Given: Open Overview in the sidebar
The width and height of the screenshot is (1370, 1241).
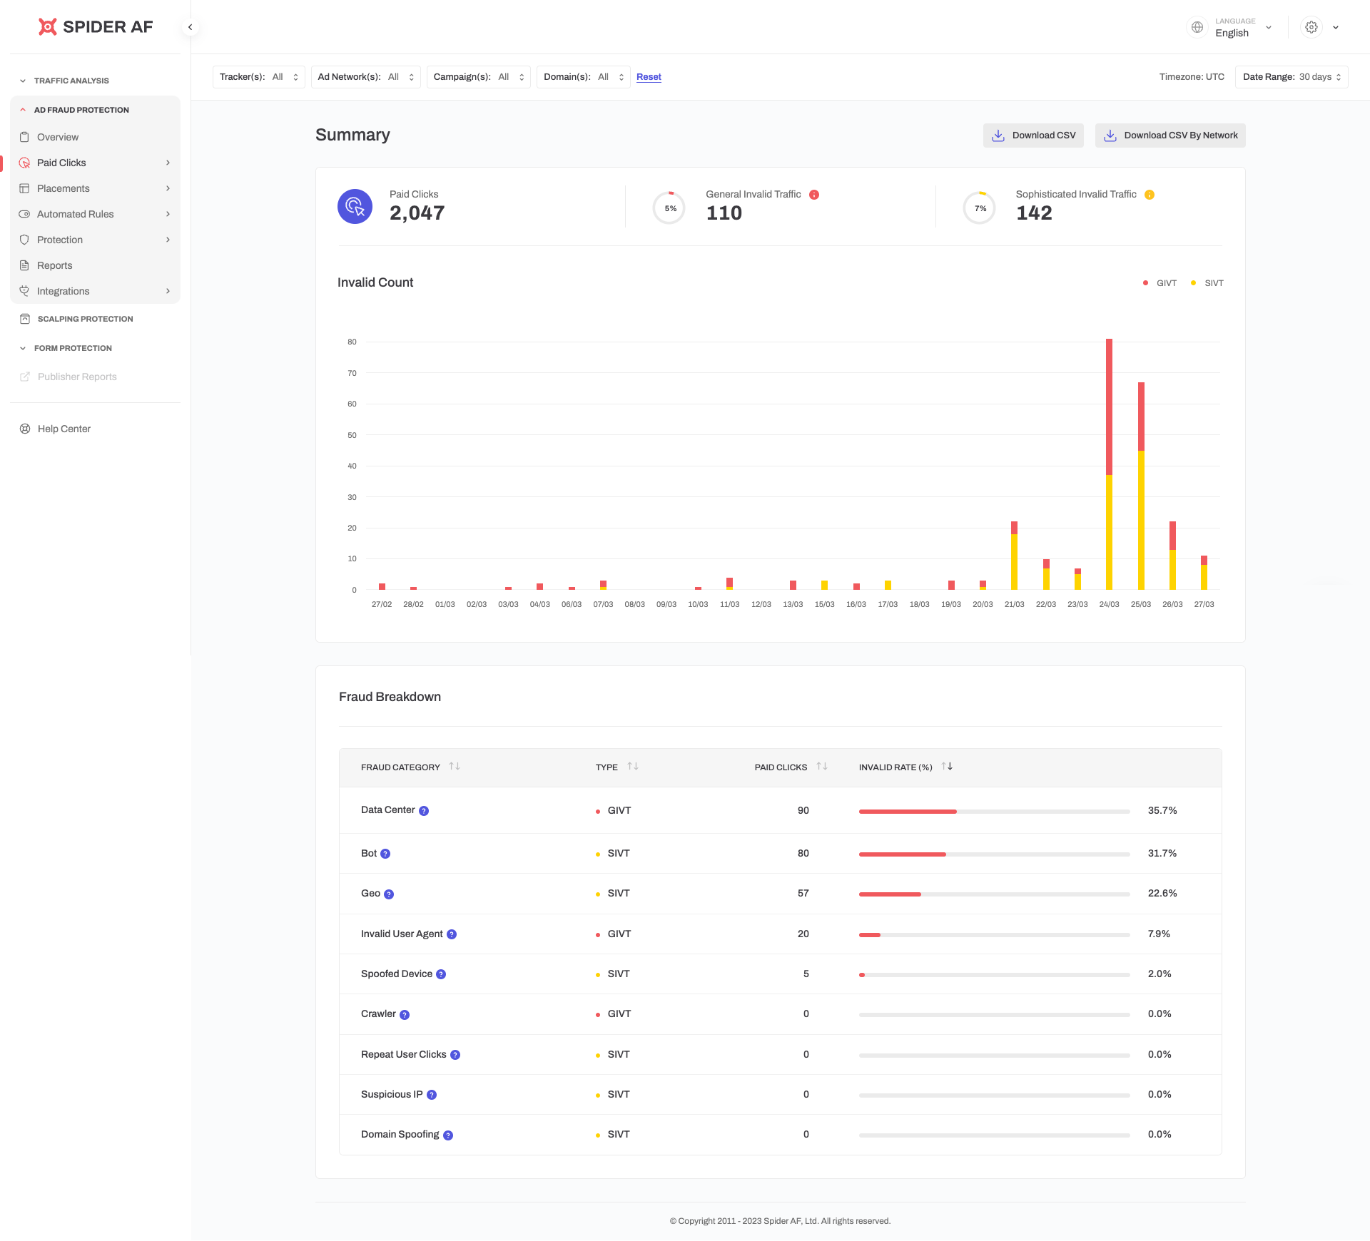Looking at the screenshot, I should coord(57,137).
